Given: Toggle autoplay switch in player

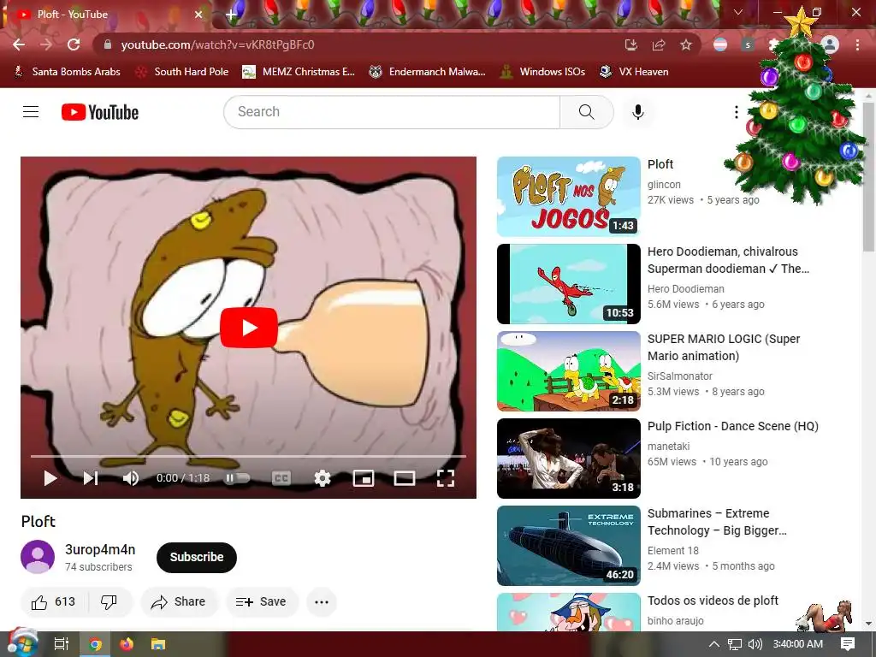Looking at the screenshot, I should (238, 478).
